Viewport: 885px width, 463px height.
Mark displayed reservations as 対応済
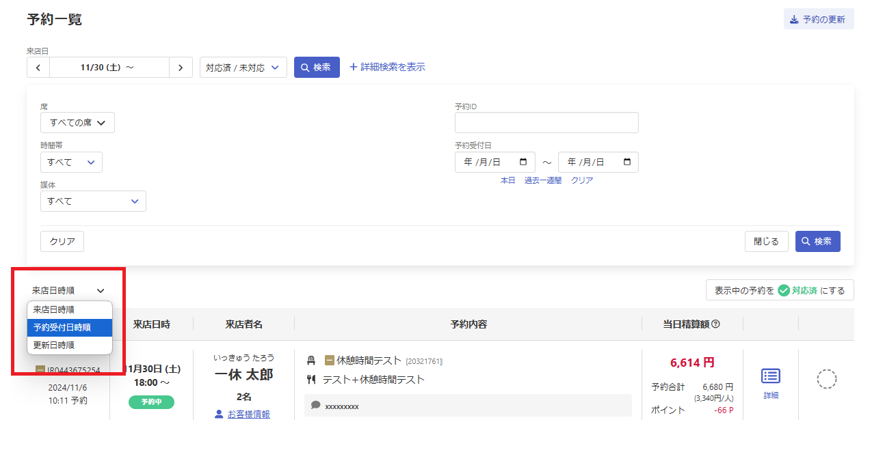point(780,290)
